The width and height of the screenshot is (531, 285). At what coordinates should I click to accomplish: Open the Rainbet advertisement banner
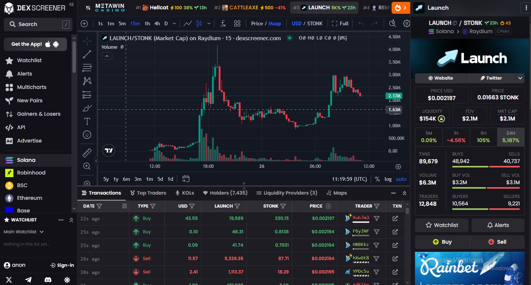(470, 268)
